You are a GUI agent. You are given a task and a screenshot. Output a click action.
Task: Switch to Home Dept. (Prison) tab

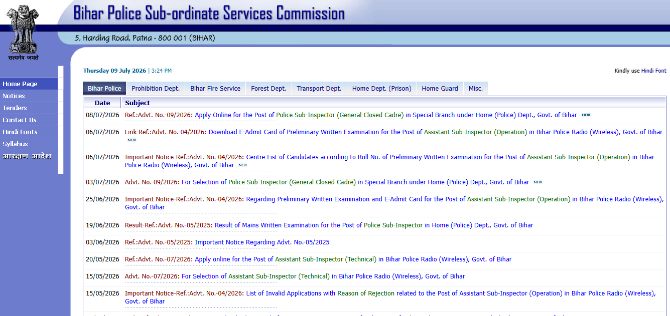(x=381, y=88)
